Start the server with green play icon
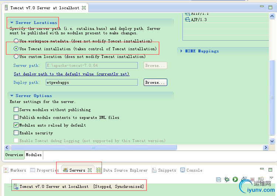The height and width of the screenshot is (196, 277). click(x=235, y=179)
